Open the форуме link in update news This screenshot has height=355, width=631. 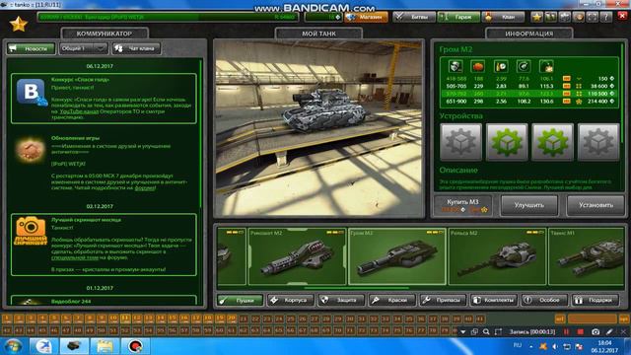click(x=145, y=188)
